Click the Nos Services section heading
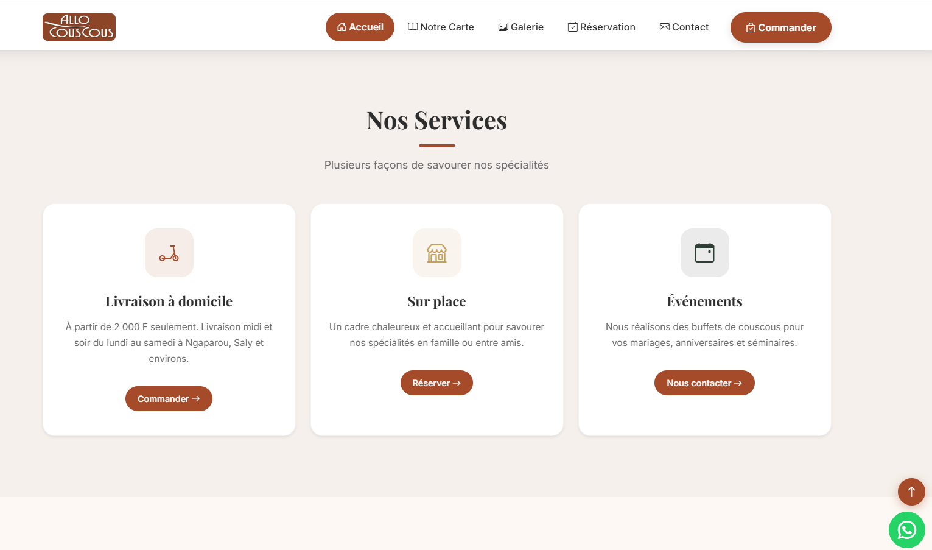This screenshot has width=932, height=550. pyautogui.click(x=436, y=121)
